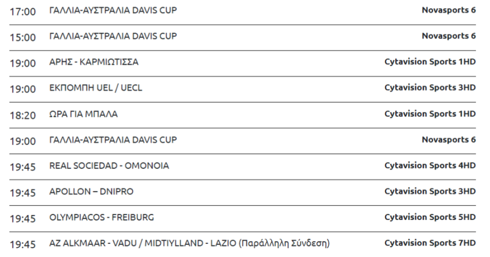Select the OLYMPIACOS - FREIBURG match

pos(102,217)
